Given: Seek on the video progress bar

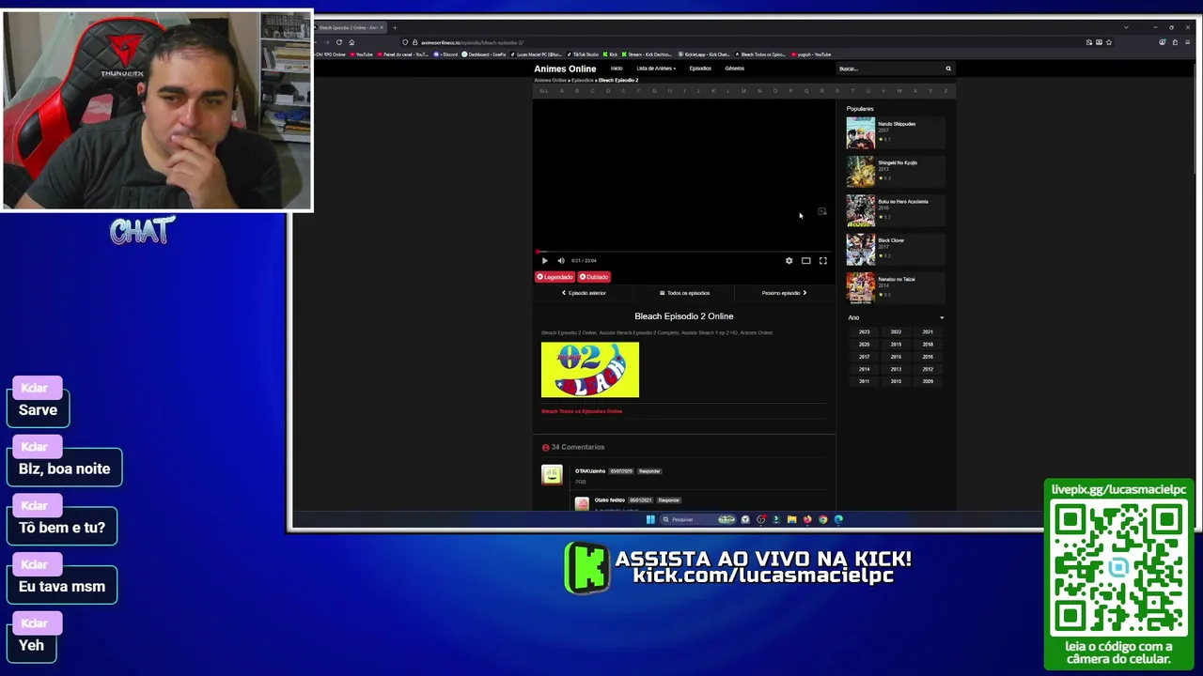Looking at the screenshot, I should (683, 252).
